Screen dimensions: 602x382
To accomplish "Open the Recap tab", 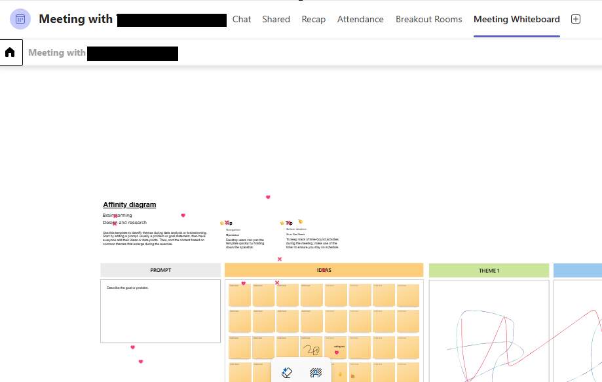I will tap(314, 19).
